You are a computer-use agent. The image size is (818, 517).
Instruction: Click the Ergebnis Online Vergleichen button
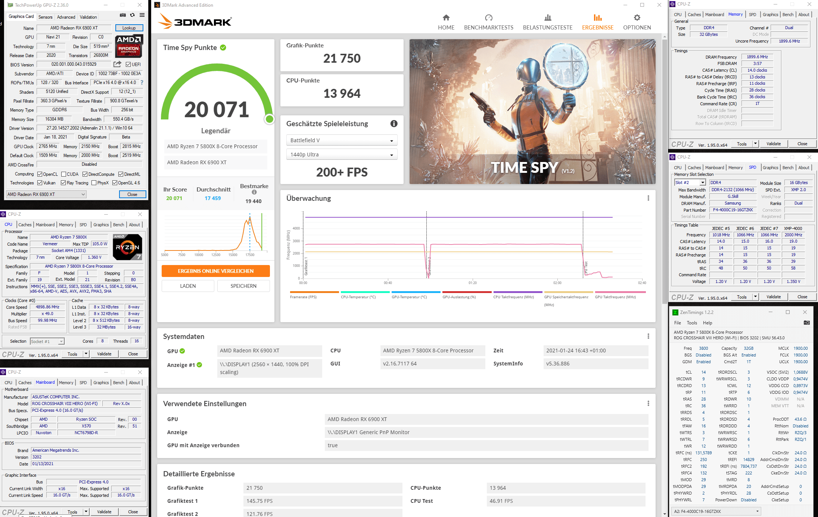pos(215,271)
